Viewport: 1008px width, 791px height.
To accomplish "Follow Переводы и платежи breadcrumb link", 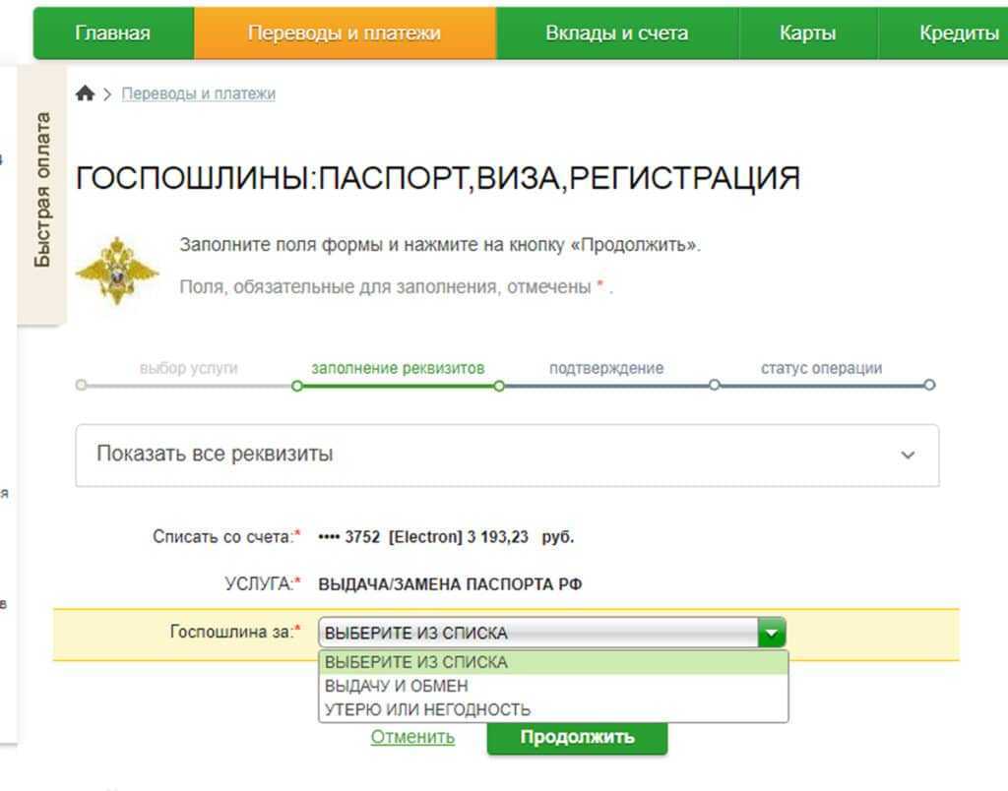I will (x=198, y=93).
